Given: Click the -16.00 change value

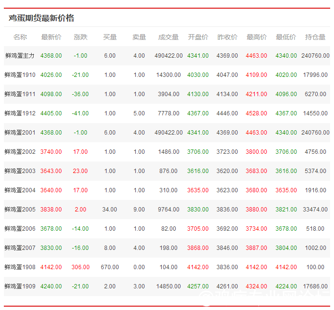Looking at the screenshot, I should (x=80, y=248).
